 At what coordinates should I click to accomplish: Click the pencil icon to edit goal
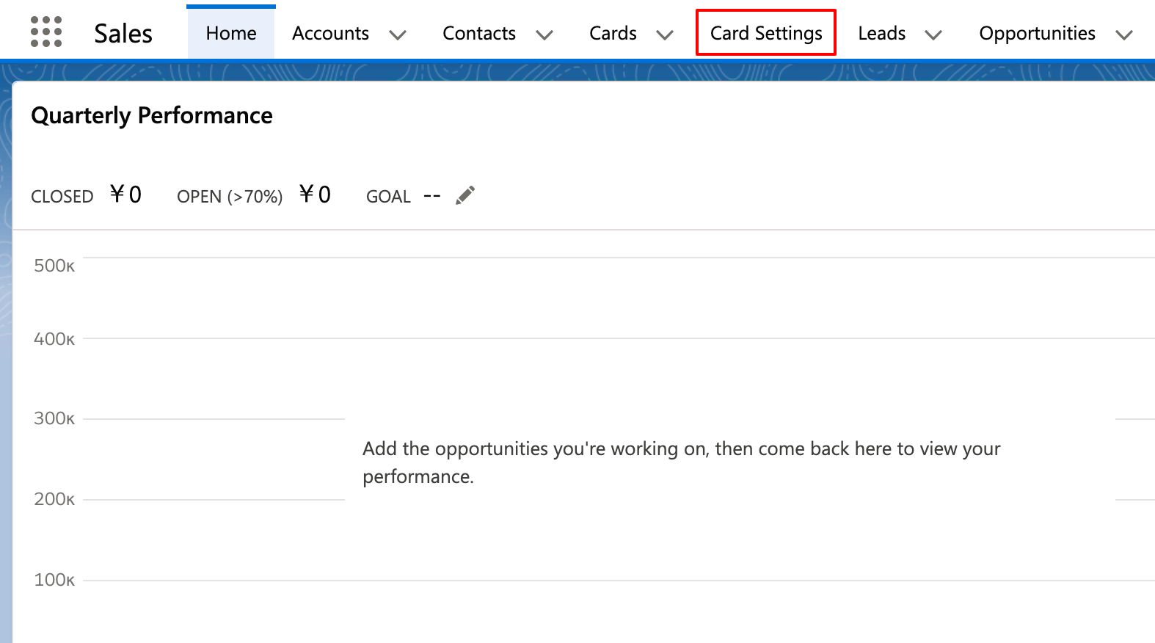click(465, 196)
